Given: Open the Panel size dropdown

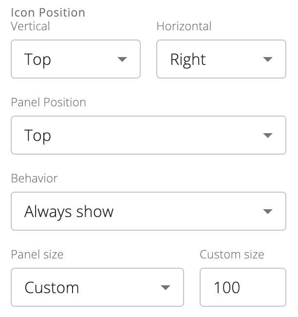Looking at the screenshot, I should coord(97,287).
